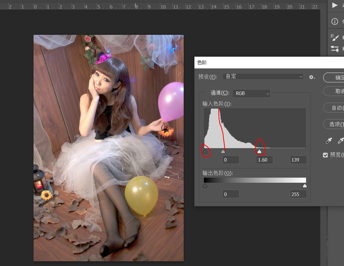Click the 确定 confirm button
344x266 pixels.
click(x=335, y=78)
